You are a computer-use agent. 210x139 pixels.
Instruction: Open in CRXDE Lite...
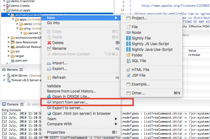81,97
